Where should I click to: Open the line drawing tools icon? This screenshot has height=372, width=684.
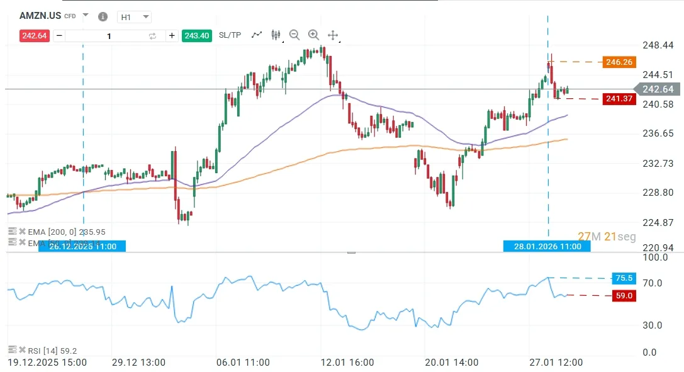pos(256,35)
